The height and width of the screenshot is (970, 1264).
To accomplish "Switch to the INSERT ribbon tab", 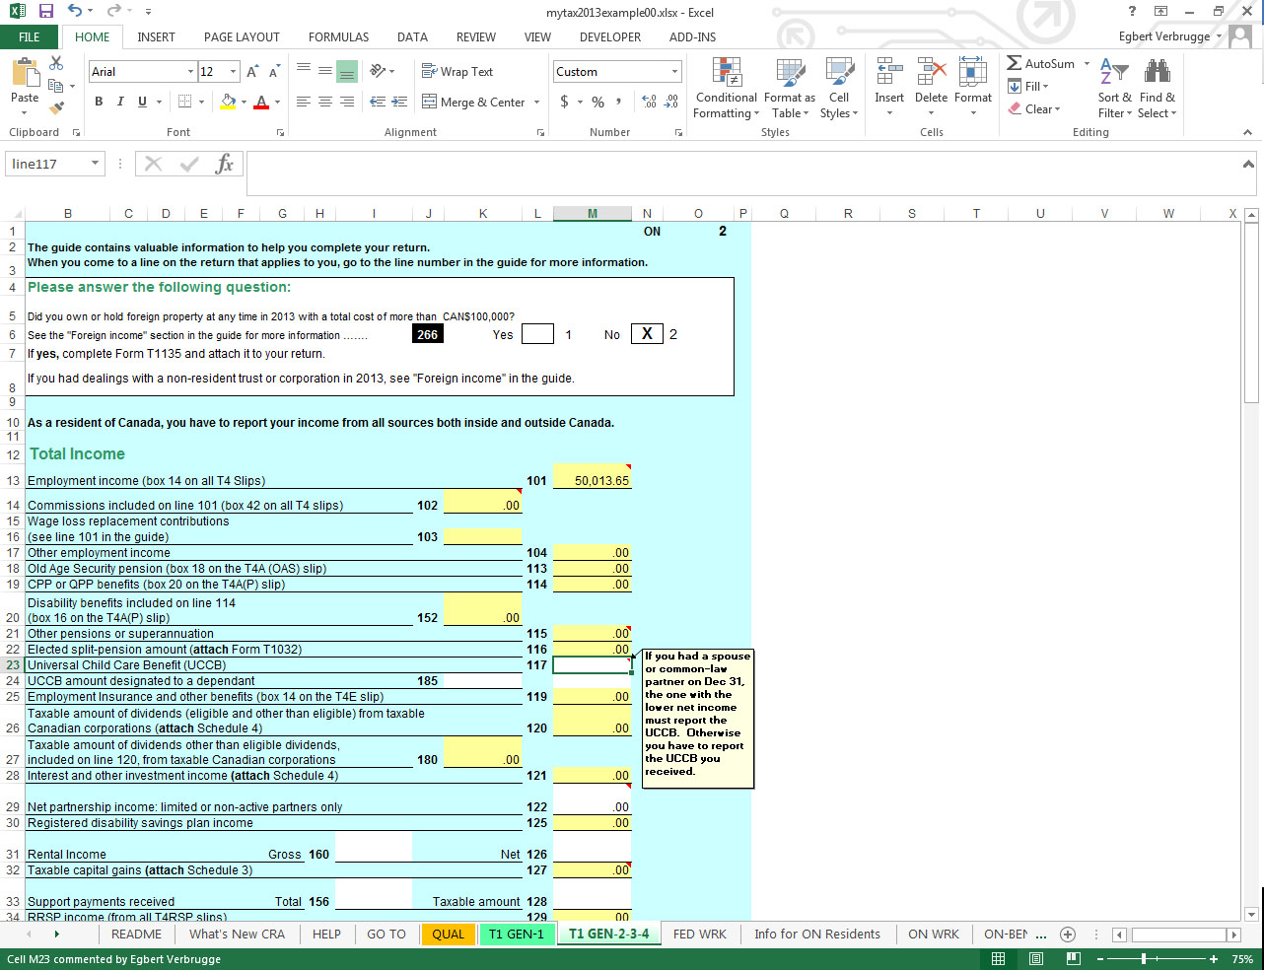I will pos(156,37).
